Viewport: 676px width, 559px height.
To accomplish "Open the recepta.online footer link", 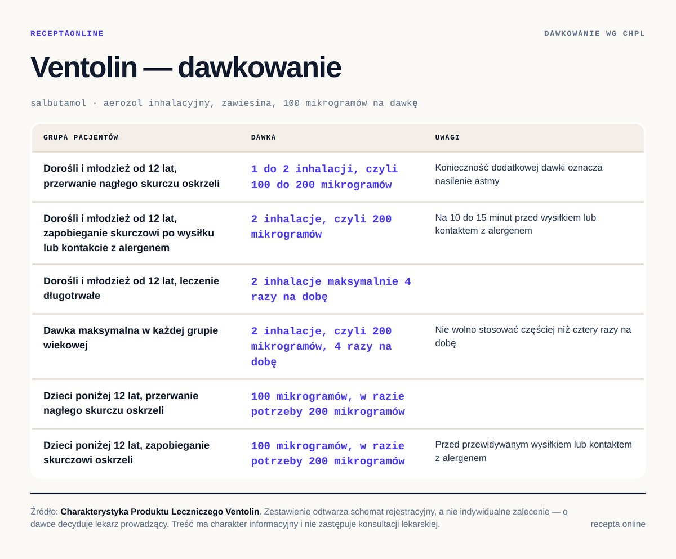I will tap(618, 524).
